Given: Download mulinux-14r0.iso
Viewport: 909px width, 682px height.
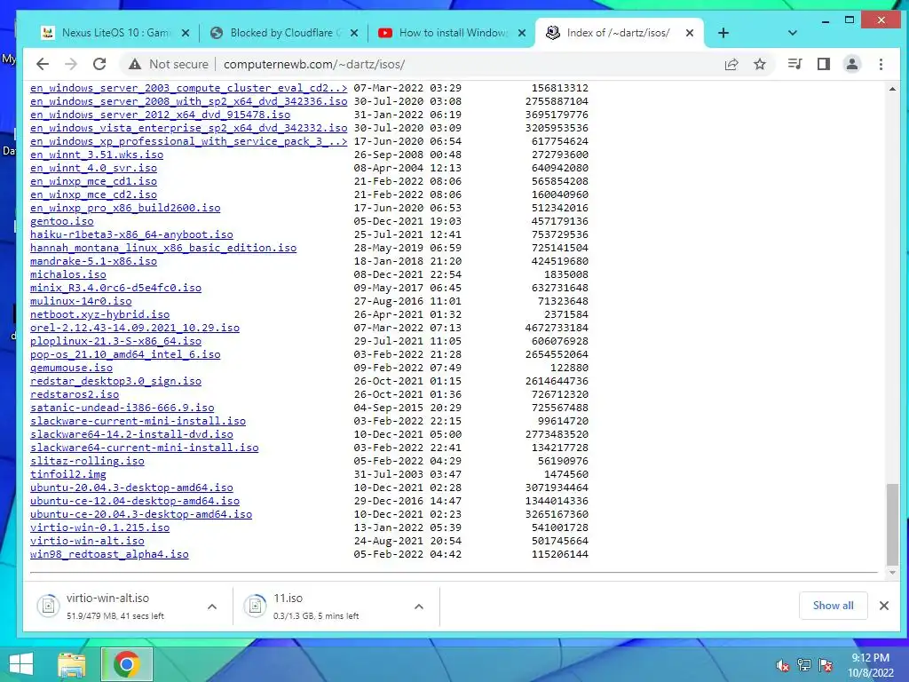Looking at the screenshot, I should (81, 301).
